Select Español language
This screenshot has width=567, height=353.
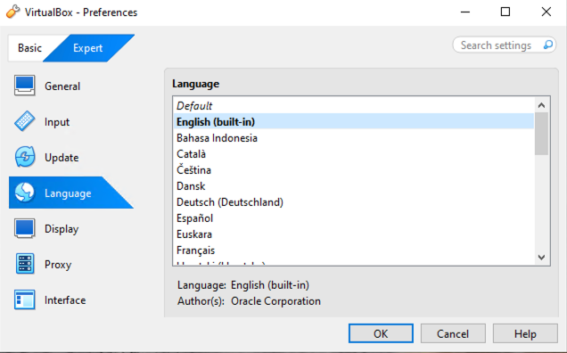pyautogui.click(x=353, y=218)
